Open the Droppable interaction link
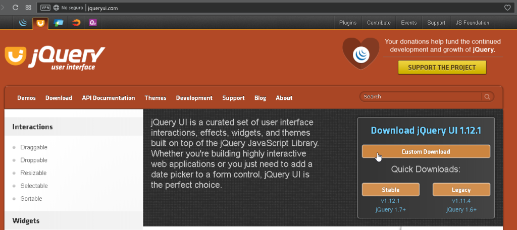The image size is (517, 230). [34, 160]
